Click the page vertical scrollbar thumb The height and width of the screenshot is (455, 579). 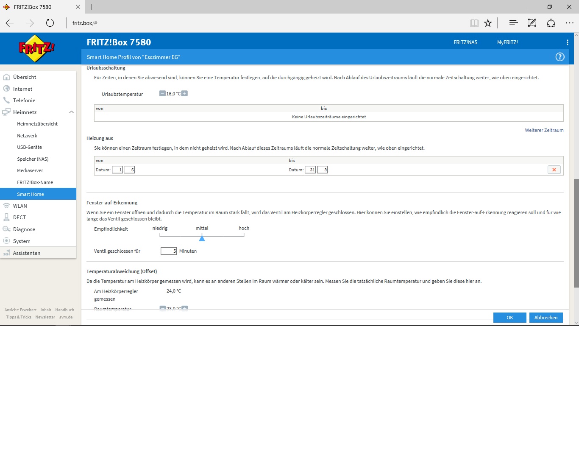(576, 233)
